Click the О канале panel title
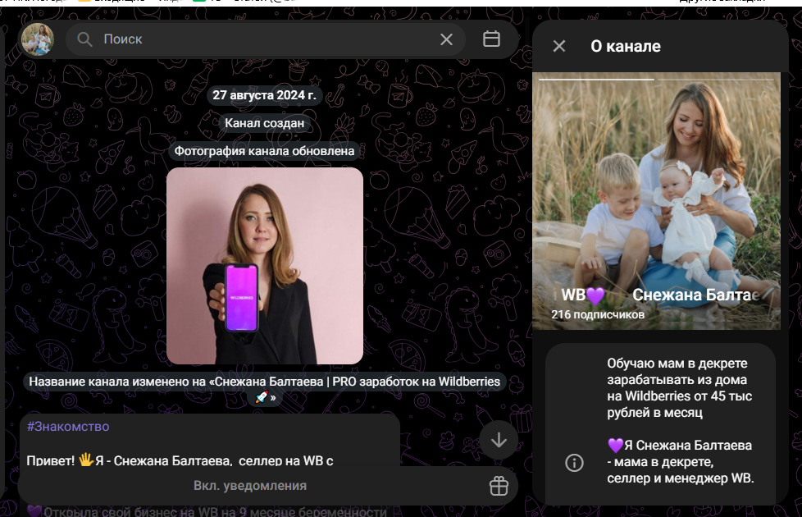This screenshot has width=802, height=517. point(626,46)
